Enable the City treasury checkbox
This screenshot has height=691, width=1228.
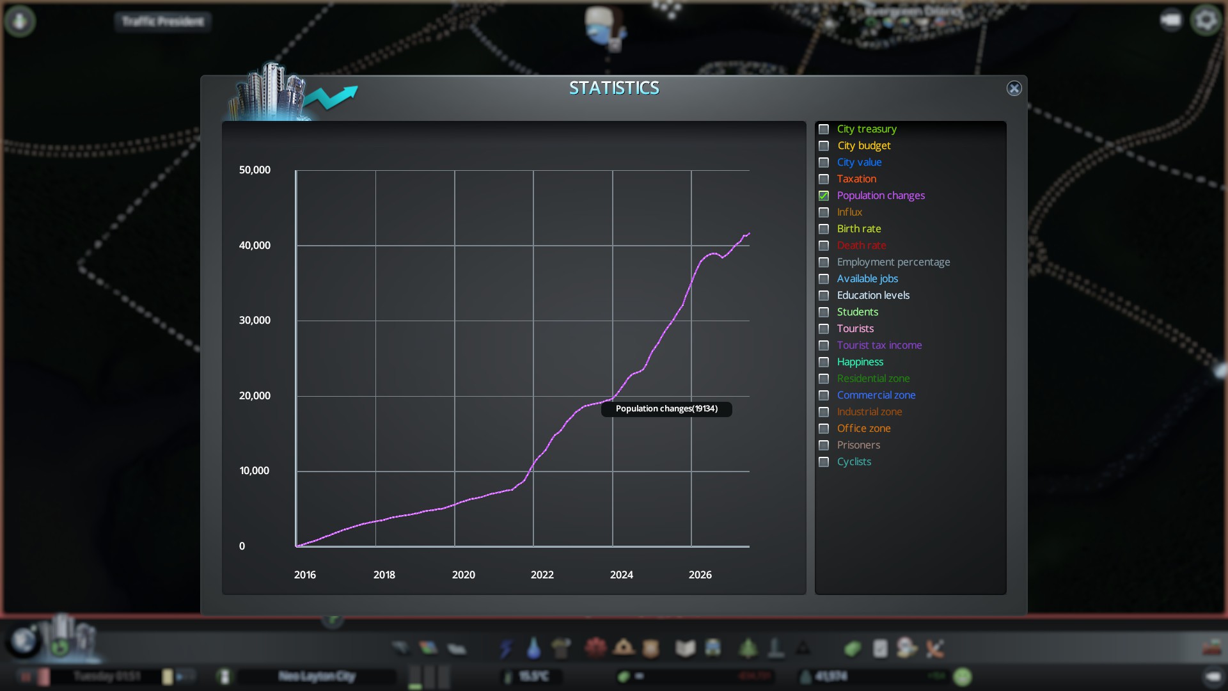pyautogui.click(x=824, y=129)
